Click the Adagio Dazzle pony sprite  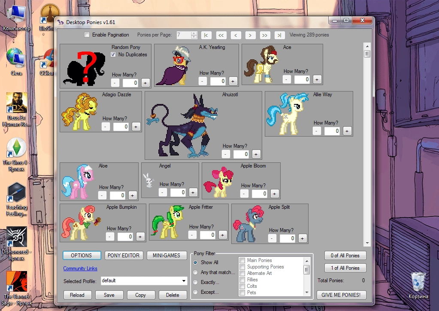(x=79, y=112)
